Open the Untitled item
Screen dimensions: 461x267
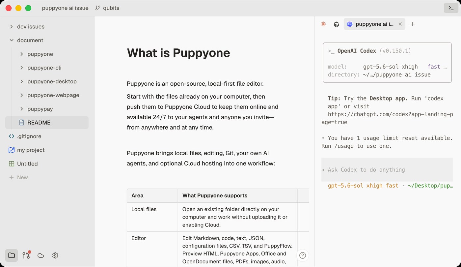[x=47, y=164]
